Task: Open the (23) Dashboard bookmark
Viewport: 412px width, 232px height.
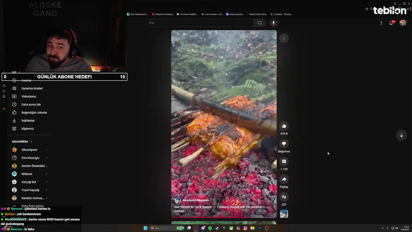Action: click(x=137, y=14)
